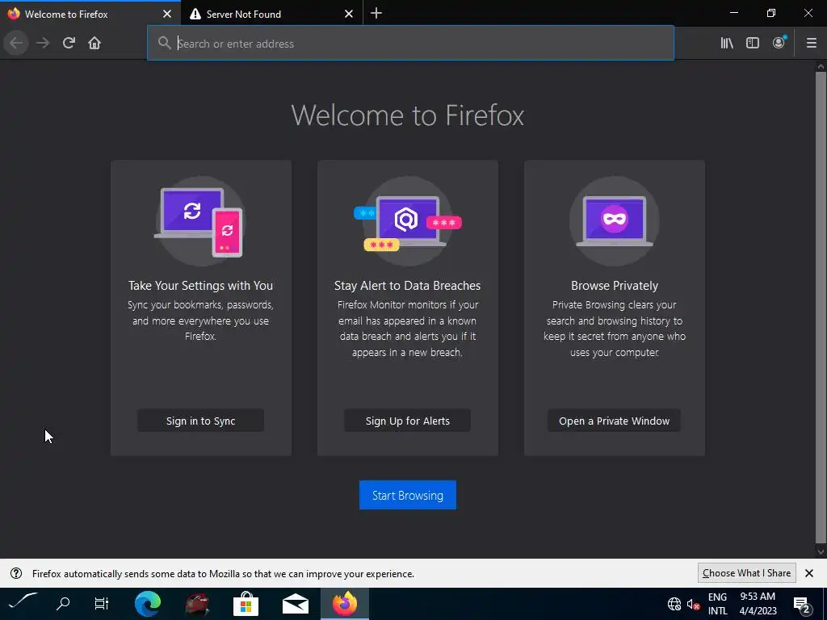The width and height of the screenshot is (827, 620).
Task: Open network globe icon in system tray
Action: pos(674,604)
